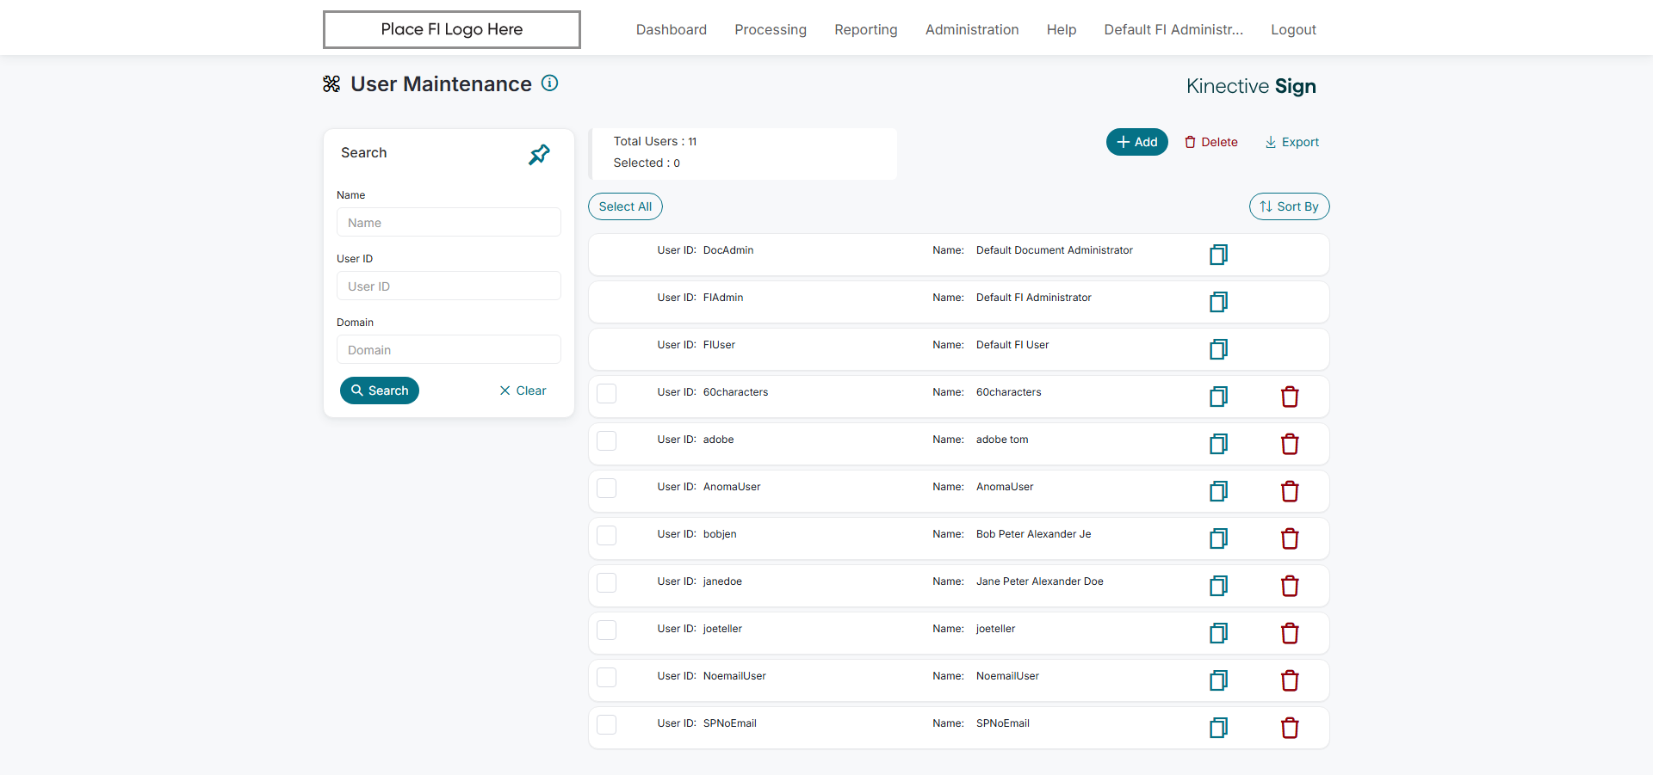
Task: Click the pin icon in Search panel
Action: click(x=539, y=155)
